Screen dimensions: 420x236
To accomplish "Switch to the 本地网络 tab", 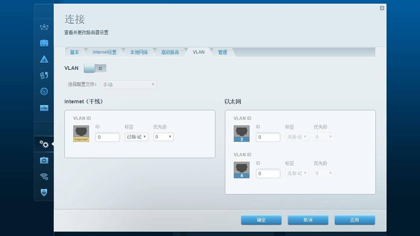I will (139, 52).
